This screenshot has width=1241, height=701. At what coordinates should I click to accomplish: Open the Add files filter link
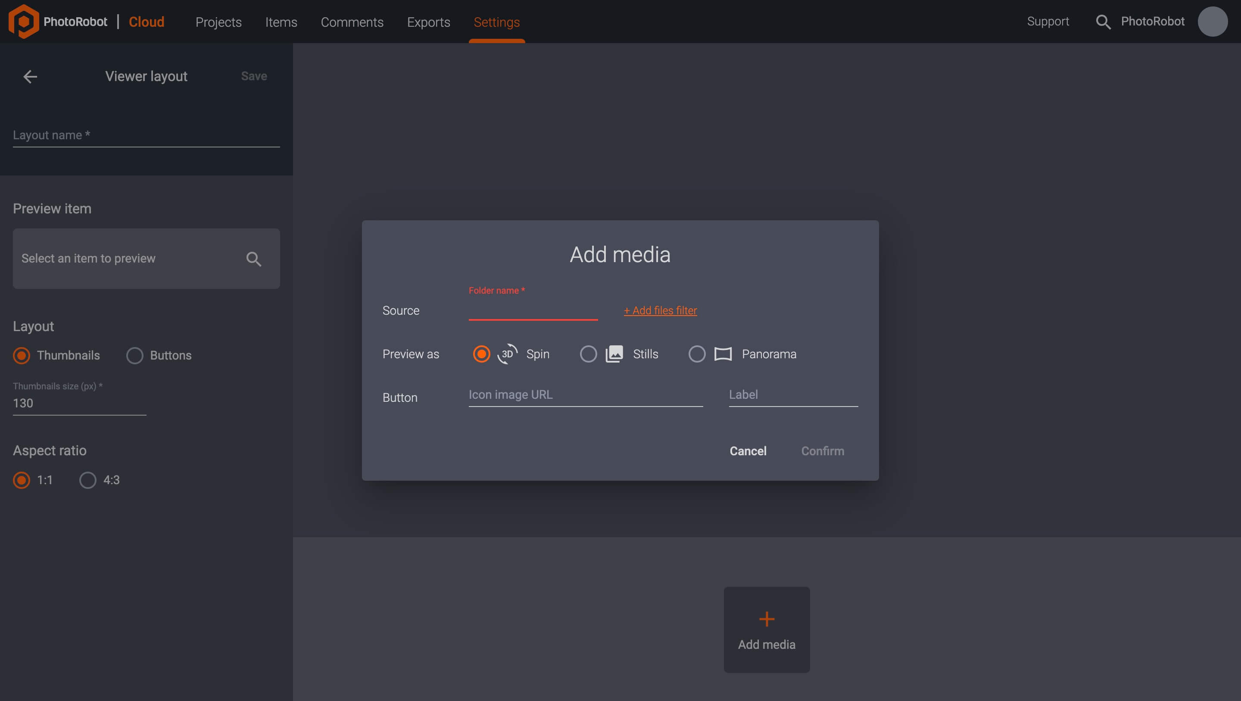click(x=660, y=310)
